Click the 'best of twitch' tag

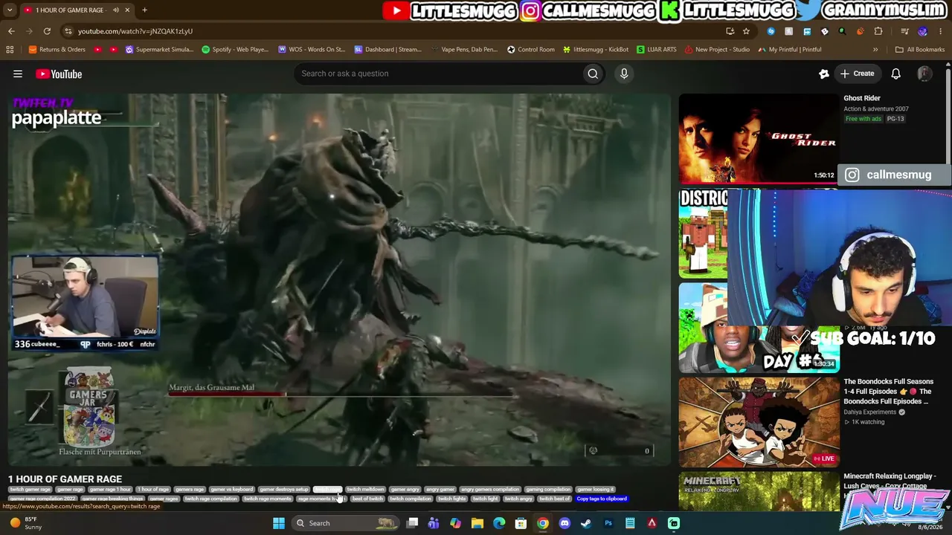click(x=367, y=499)
